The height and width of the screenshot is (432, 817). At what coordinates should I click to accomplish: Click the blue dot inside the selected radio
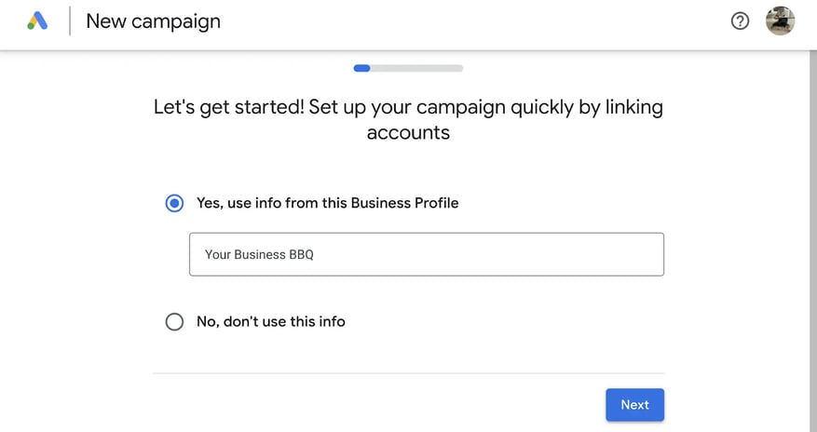click(174, 203)
